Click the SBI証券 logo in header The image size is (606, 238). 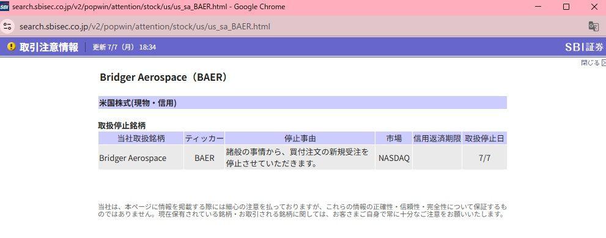pyautogui.click(x=584, y=47)
